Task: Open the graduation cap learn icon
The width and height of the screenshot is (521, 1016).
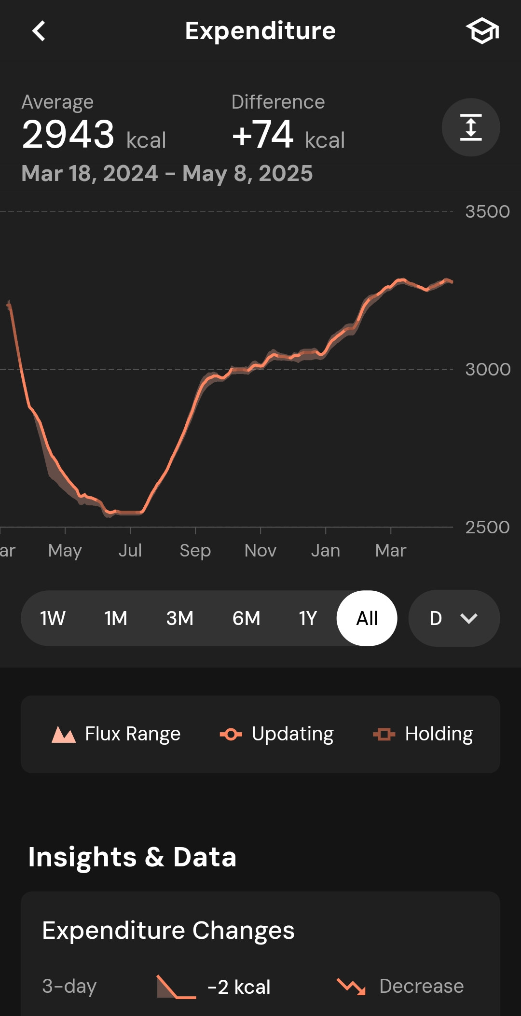Action: pyautogui.click(x=482, y=31)
